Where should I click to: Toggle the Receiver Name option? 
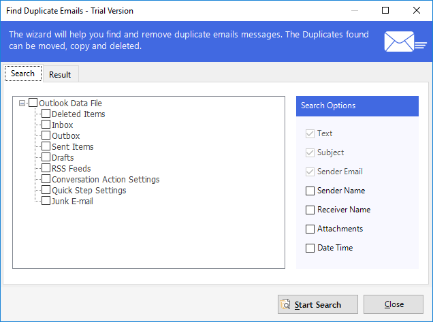pos(310,210)
